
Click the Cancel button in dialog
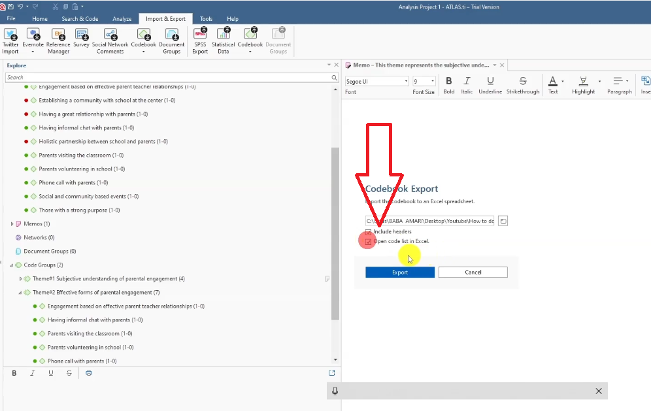coord(473,272)
